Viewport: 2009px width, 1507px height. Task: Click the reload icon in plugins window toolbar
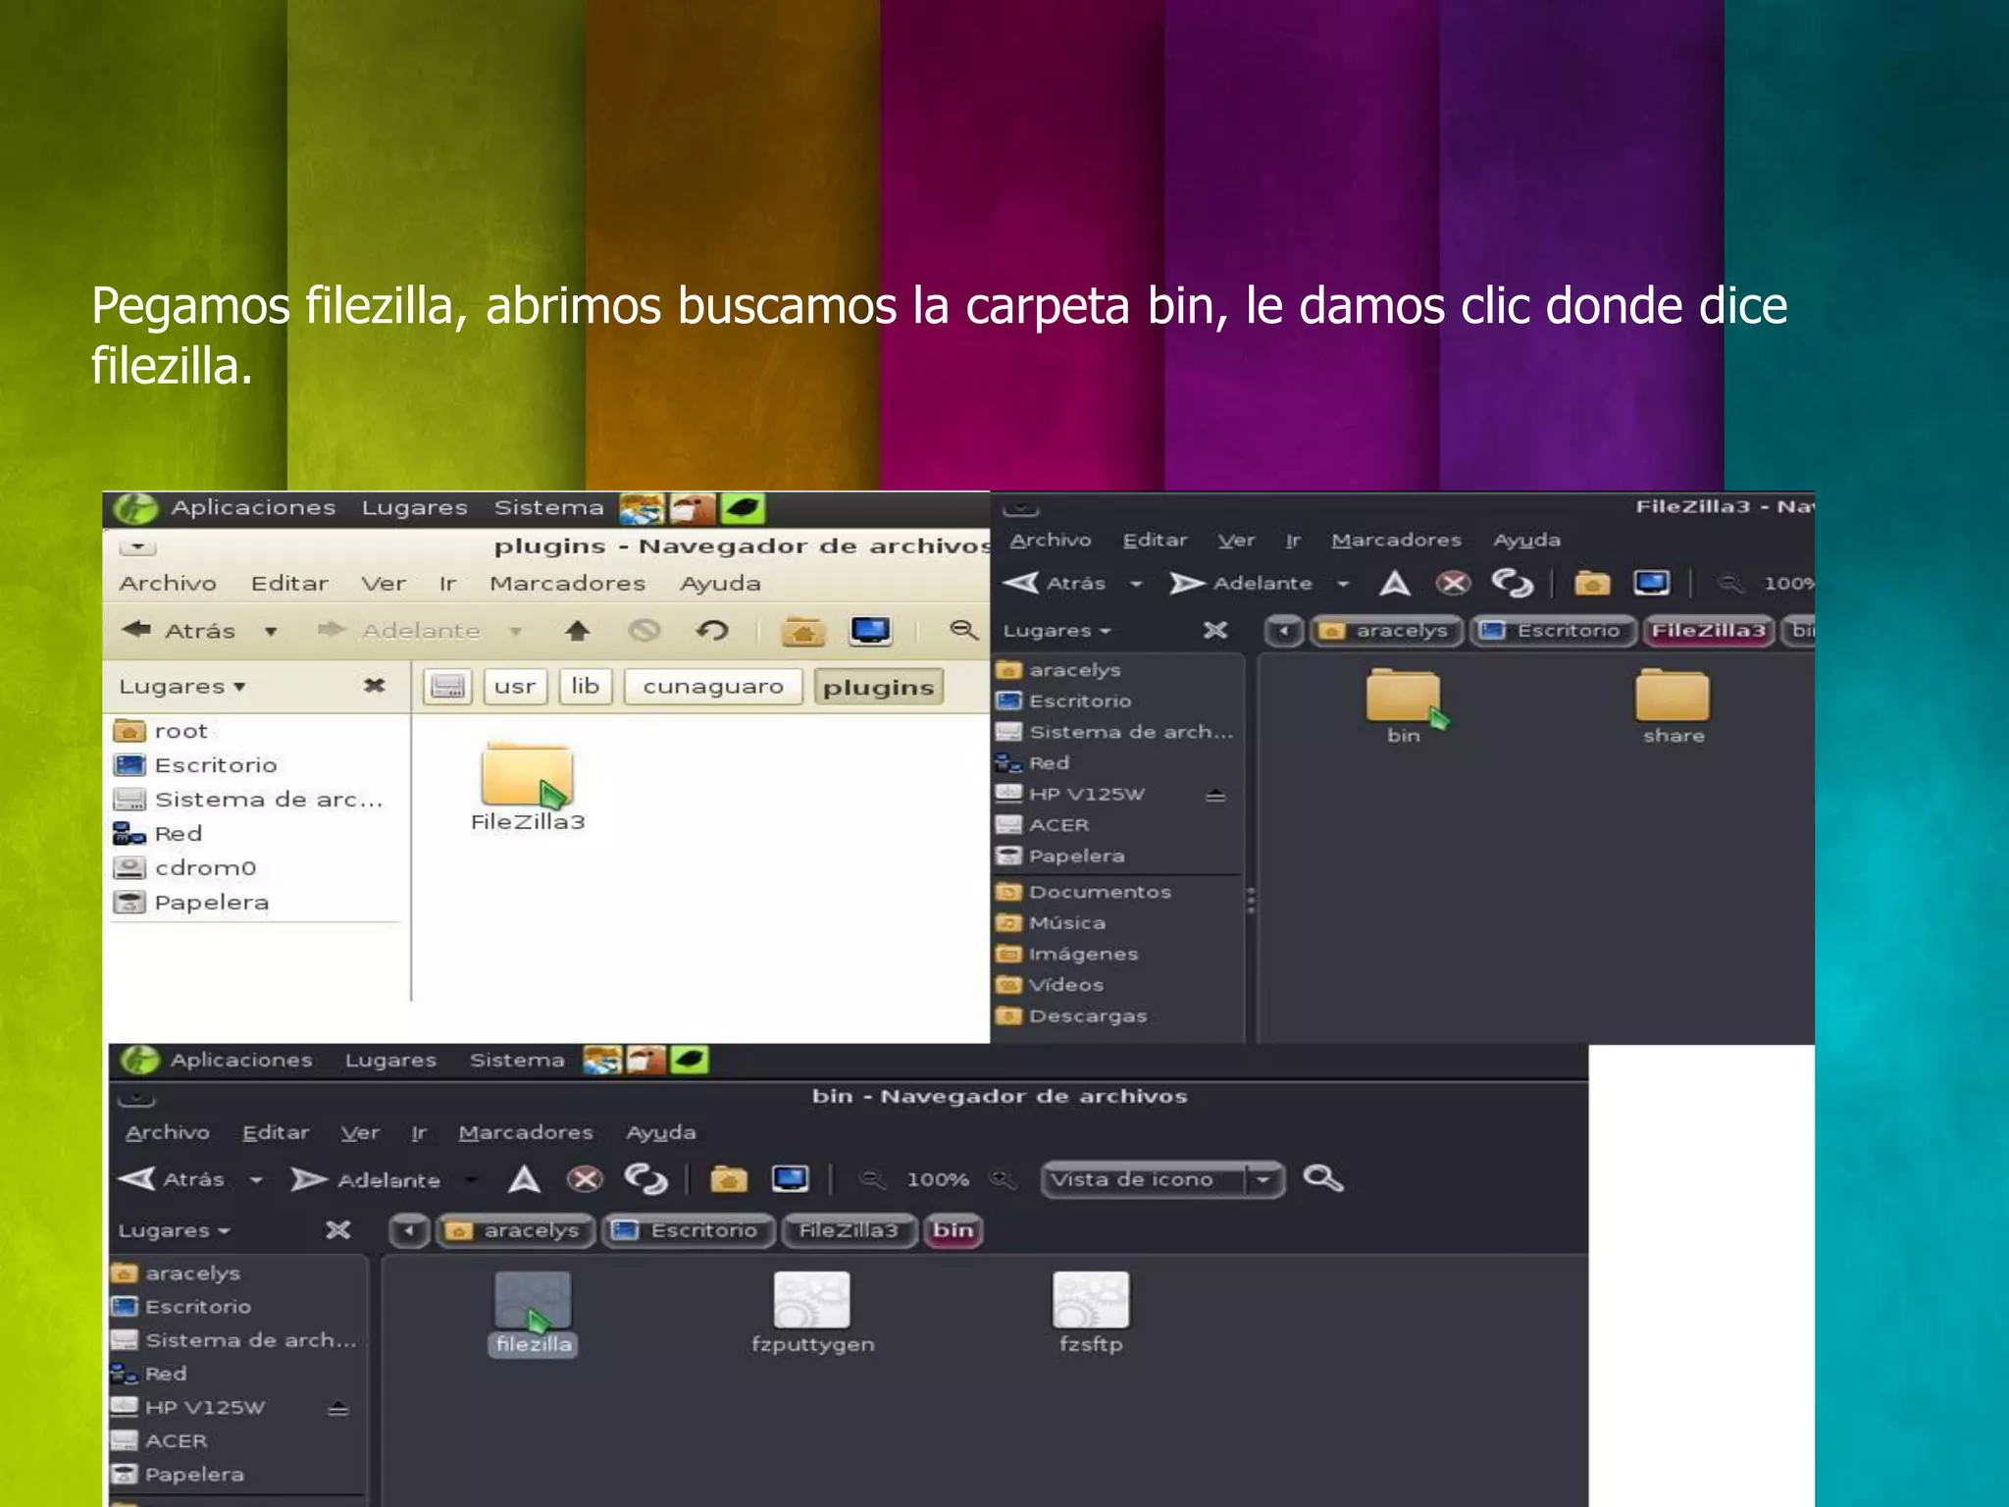point(712,631)
